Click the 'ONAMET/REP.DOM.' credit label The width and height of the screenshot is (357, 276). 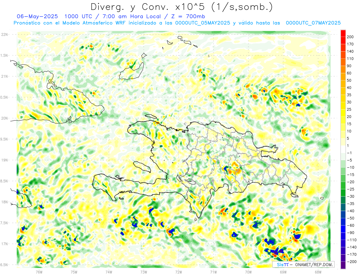click(x=314, y=264)
